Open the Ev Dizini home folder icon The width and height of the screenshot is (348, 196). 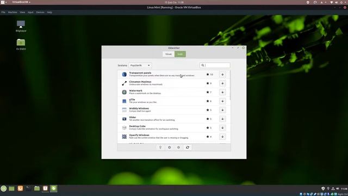[21, 44]
